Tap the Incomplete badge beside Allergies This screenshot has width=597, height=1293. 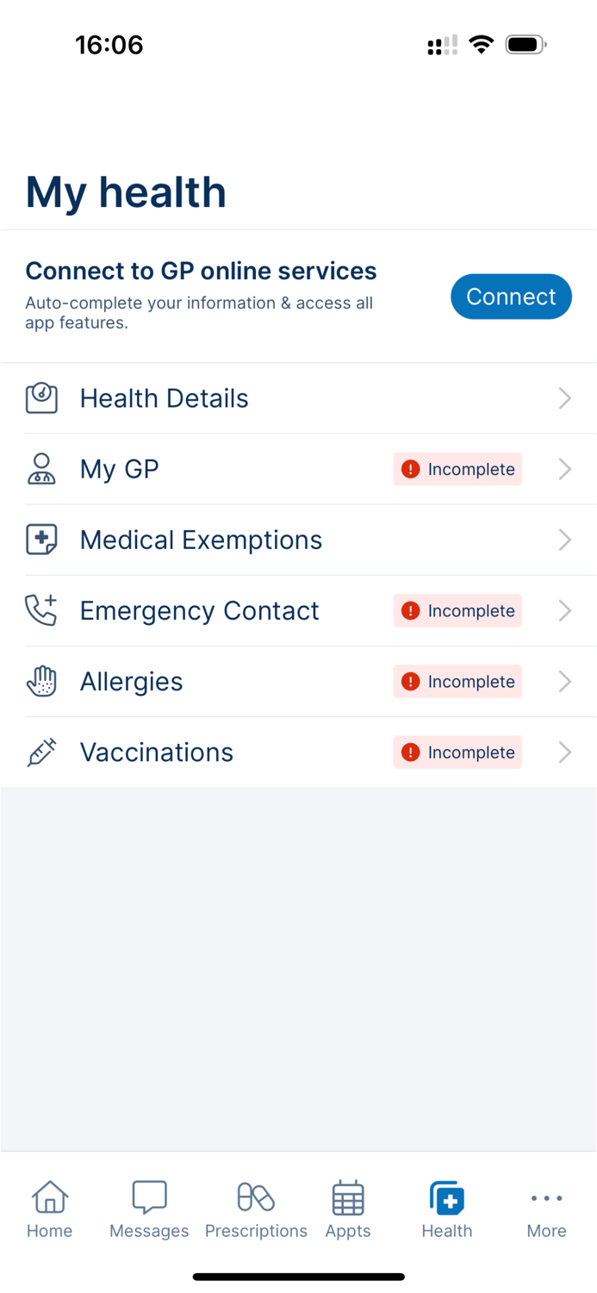[457, 681]
